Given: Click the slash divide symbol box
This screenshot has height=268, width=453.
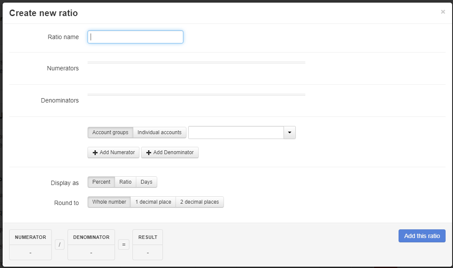Looking at the screenshot, I should [60, 245].
